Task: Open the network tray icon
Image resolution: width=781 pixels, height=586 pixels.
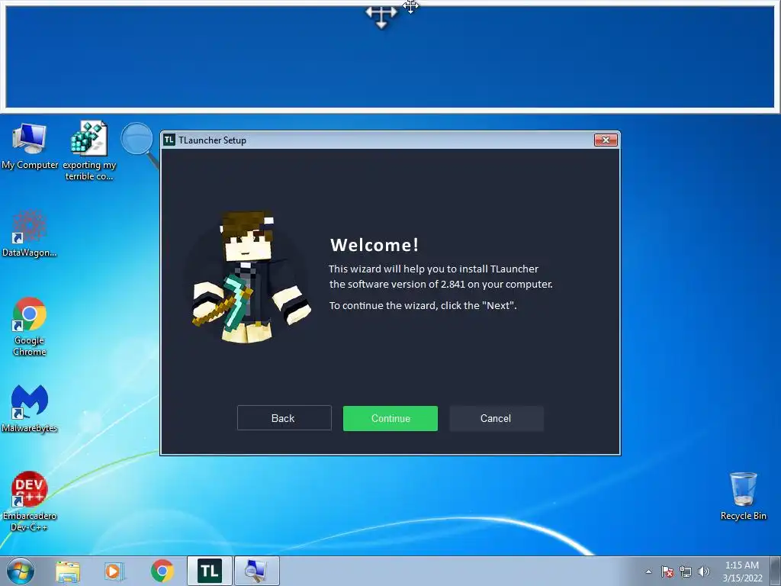Action: coord(686,572)
